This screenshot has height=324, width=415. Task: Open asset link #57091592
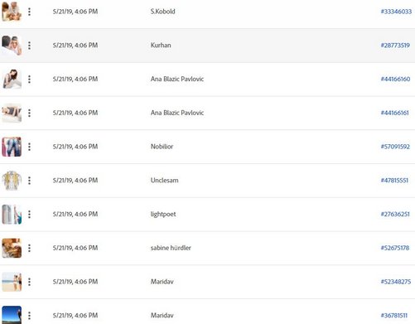(395, 147)
